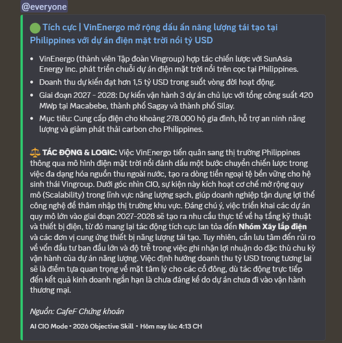Click the green circle emoji in title
Screen dimensions: 342x343
[x=35, y=28]
